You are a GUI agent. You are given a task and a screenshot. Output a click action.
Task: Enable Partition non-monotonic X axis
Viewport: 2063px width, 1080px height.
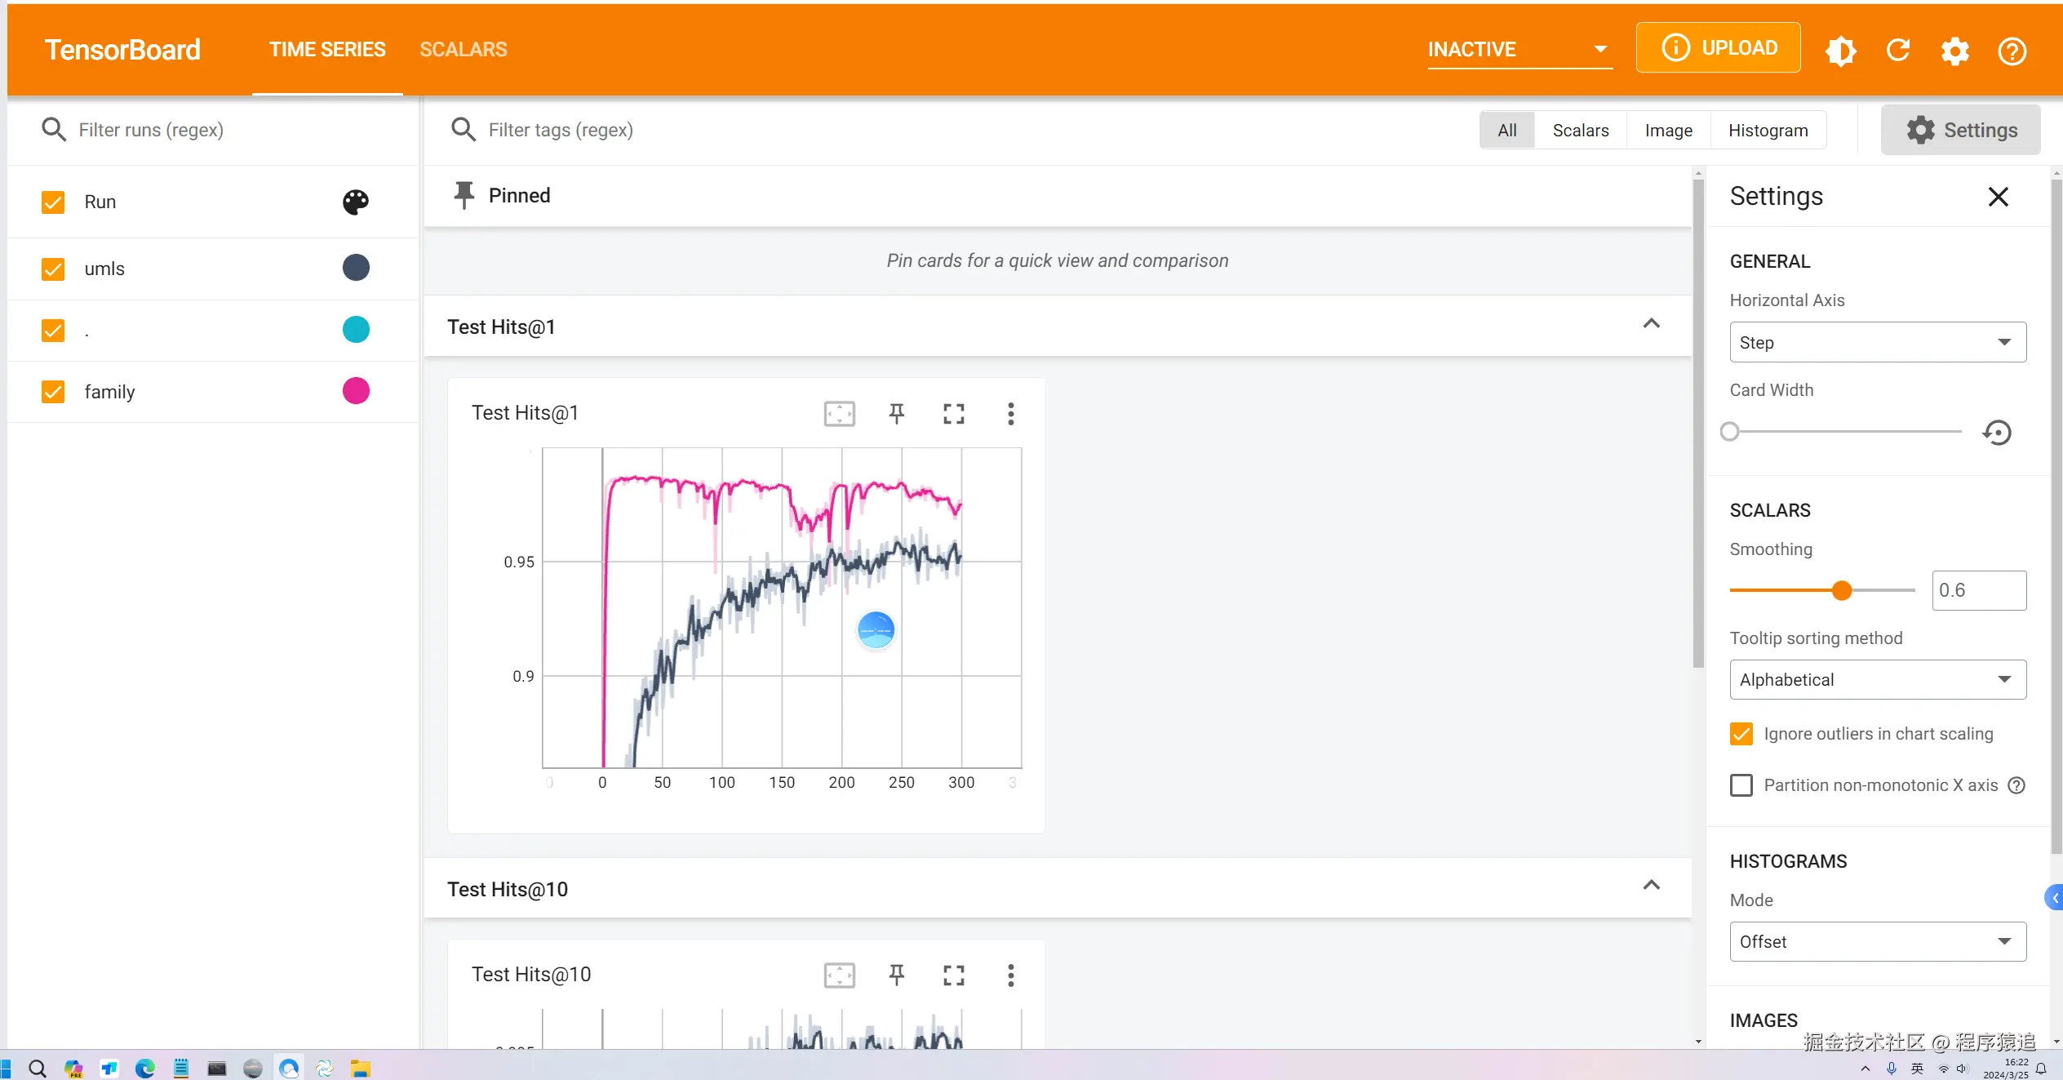coord(1741,785)
